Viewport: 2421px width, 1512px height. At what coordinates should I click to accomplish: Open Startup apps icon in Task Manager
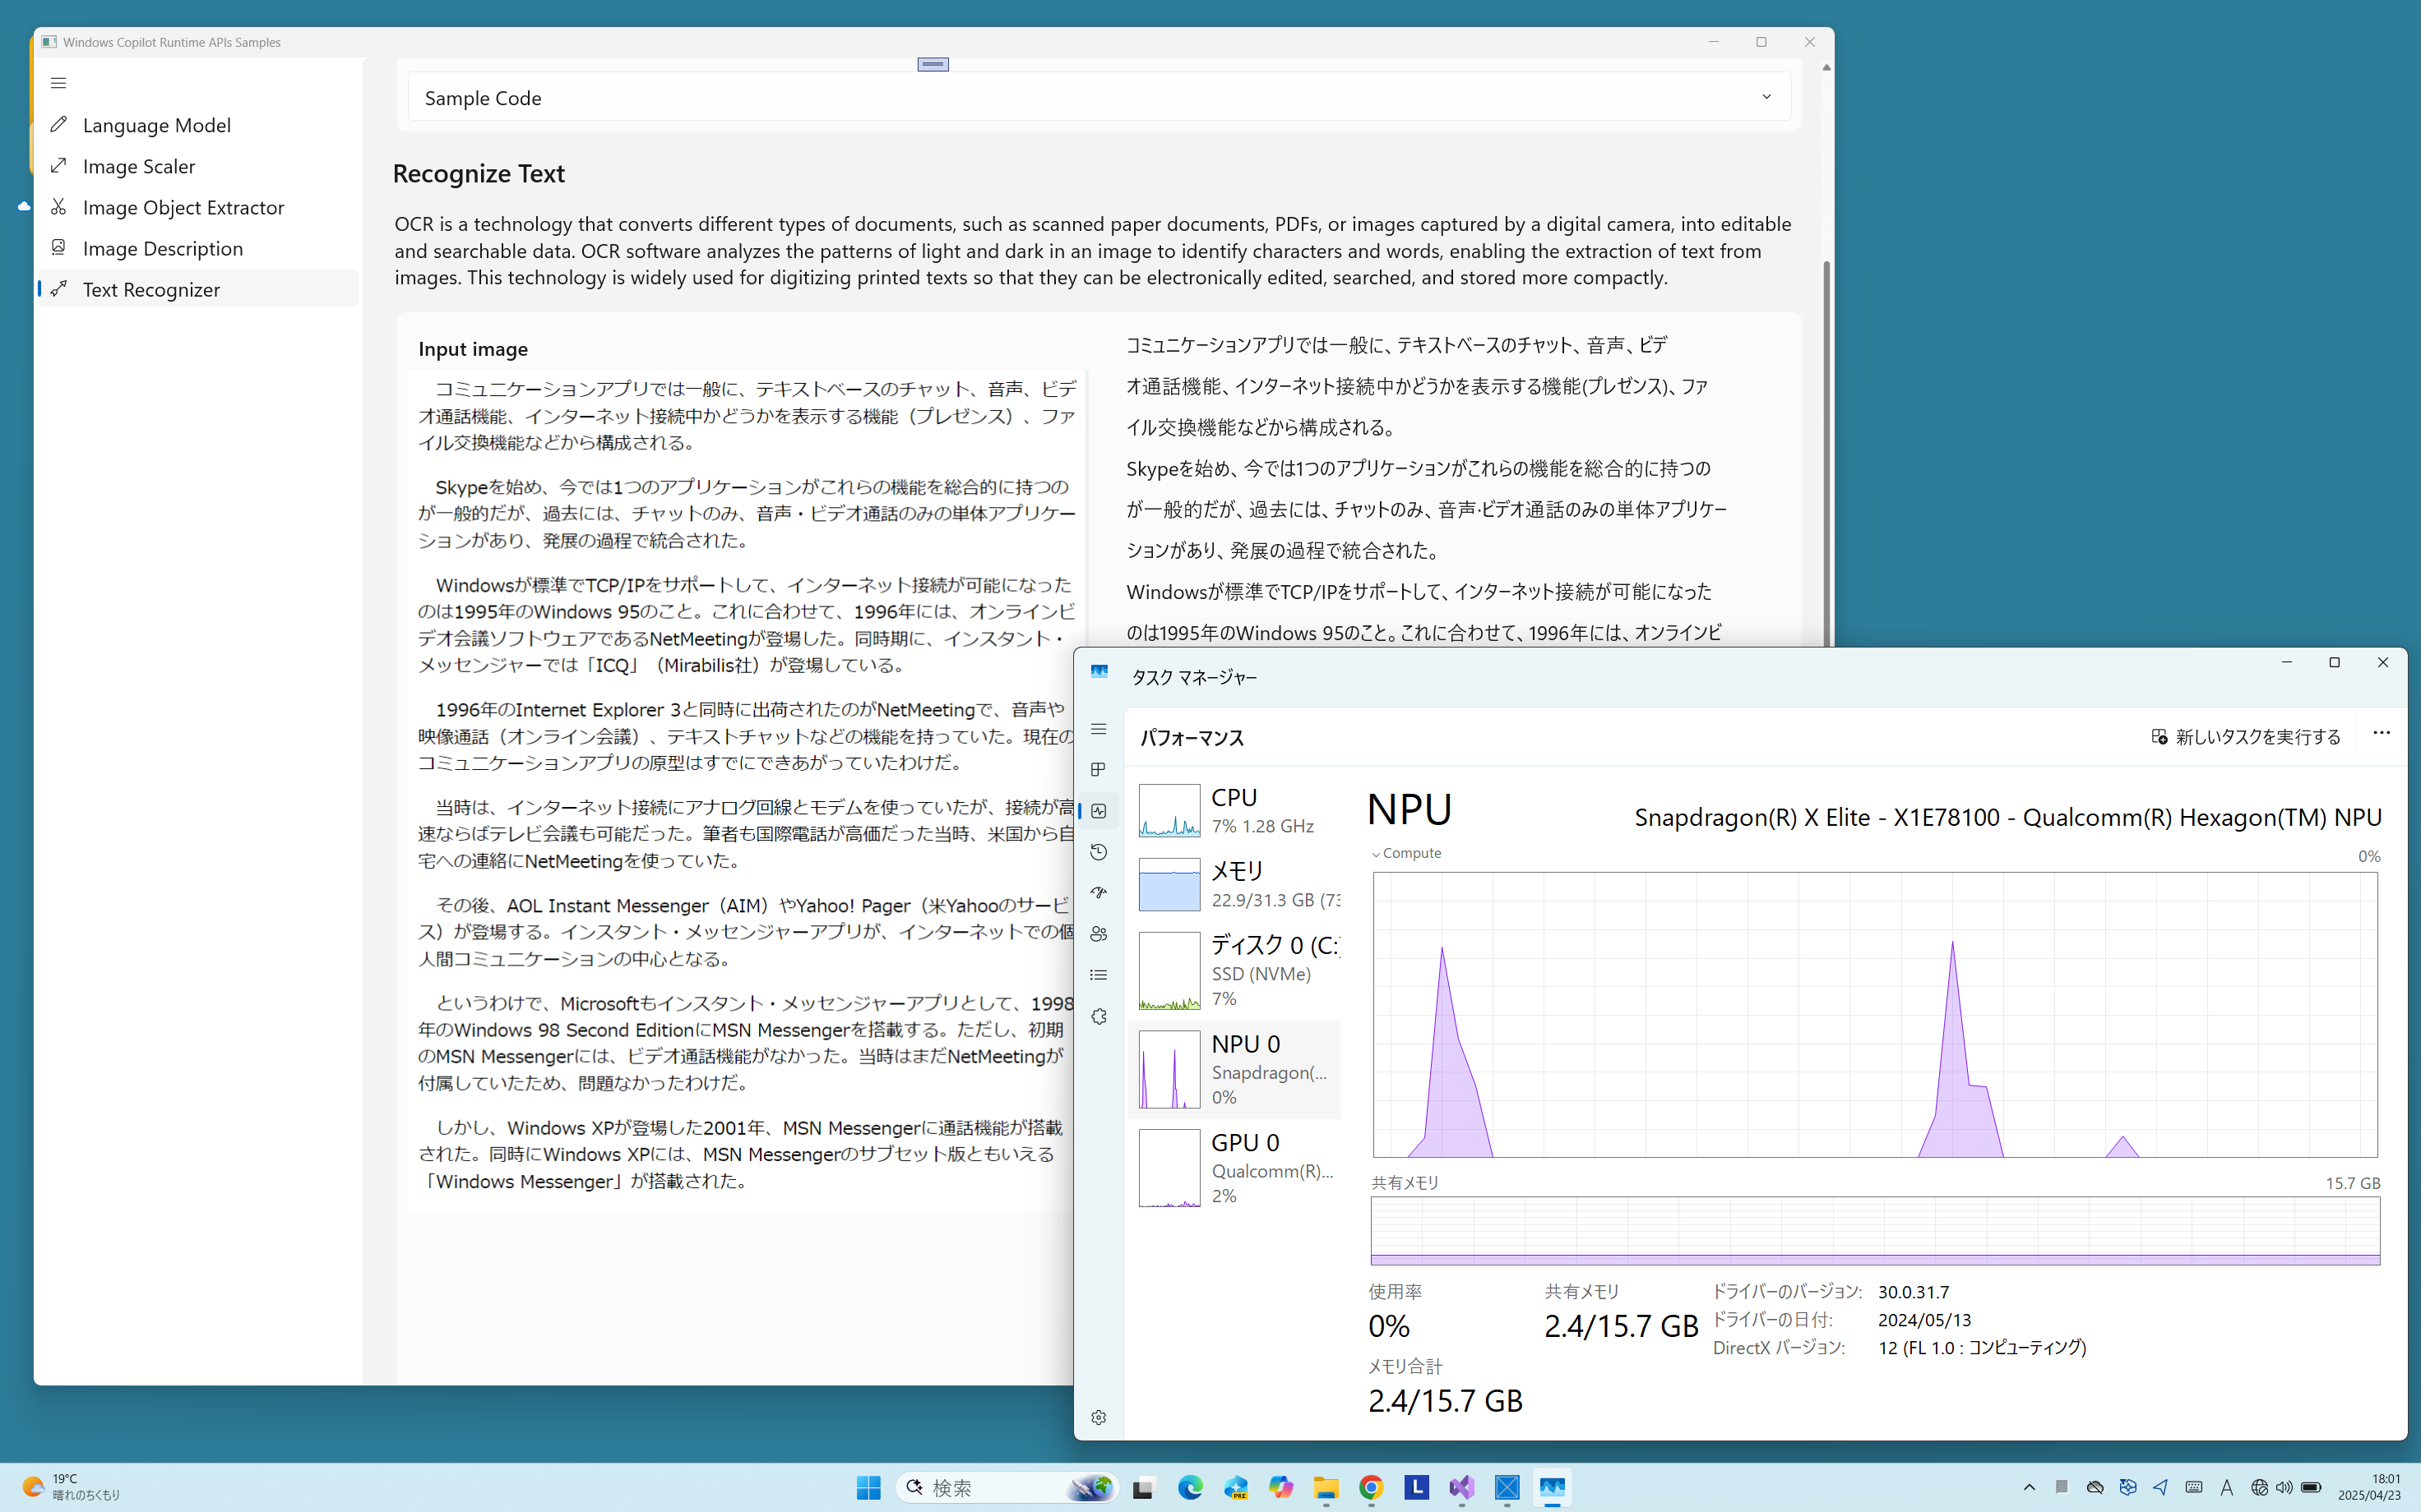[1099, 893]
